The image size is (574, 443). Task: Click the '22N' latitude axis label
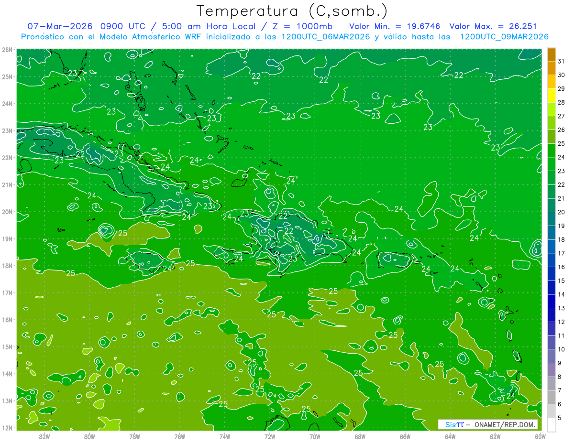[7, 158]
